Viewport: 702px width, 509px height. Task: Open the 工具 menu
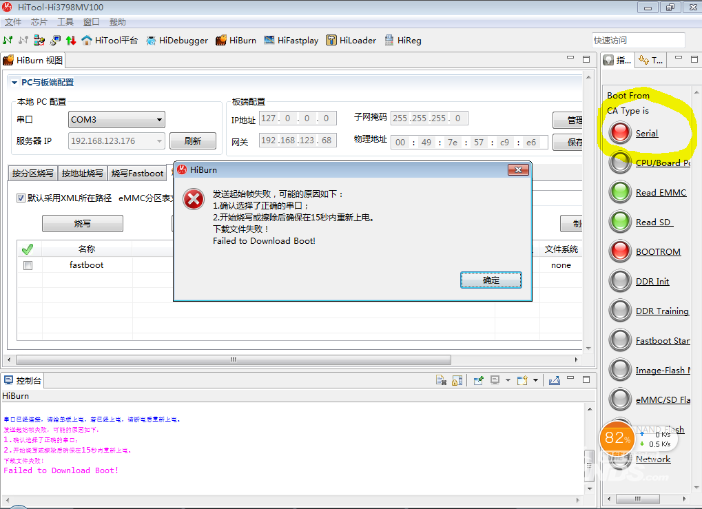point(65,22)
